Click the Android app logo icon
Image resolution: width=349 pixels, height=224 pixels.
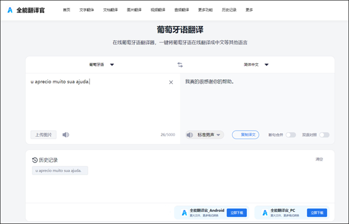click(x=184, y=213)
